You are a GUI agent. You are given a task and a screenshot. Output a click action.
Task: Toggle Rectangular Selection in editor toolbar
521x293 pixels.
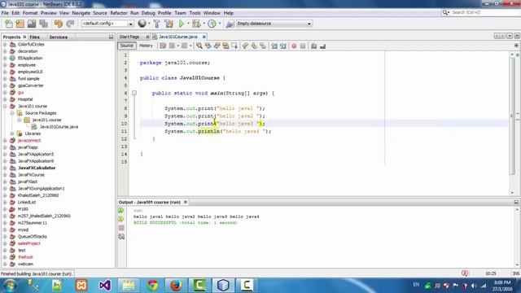(234, 46)
